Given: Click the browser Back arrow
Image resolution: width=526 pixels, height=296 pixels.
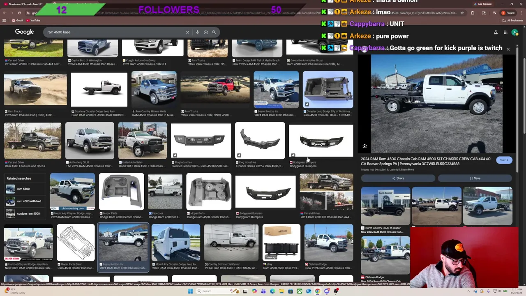Looking at the screenshot, I should tap(5, 13).
